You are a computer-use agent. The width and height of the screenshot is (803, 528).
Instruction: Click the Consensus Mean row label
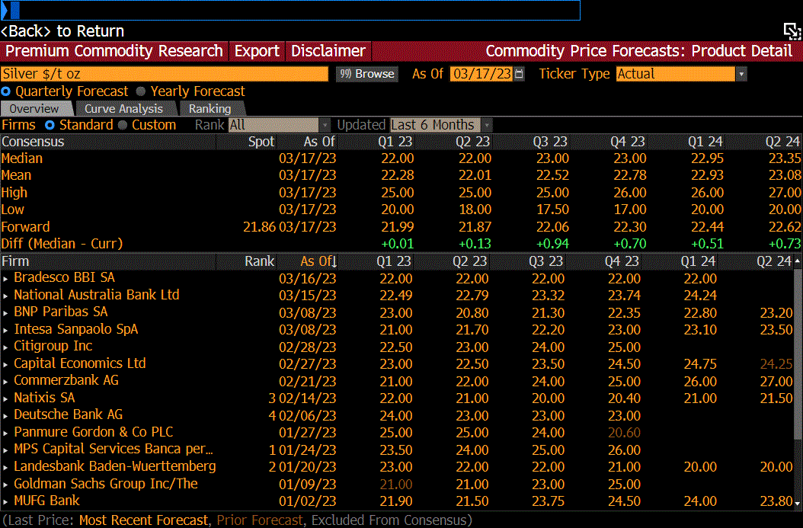click(x=17, y=176)
